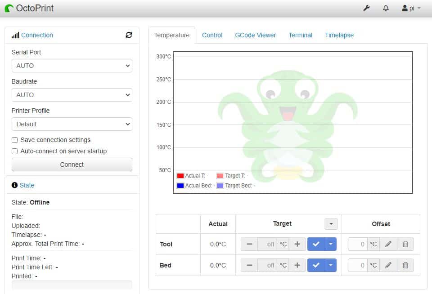Click the OctoPrint logo
This screenshot has height=294, width=432.
coord(29,8)
